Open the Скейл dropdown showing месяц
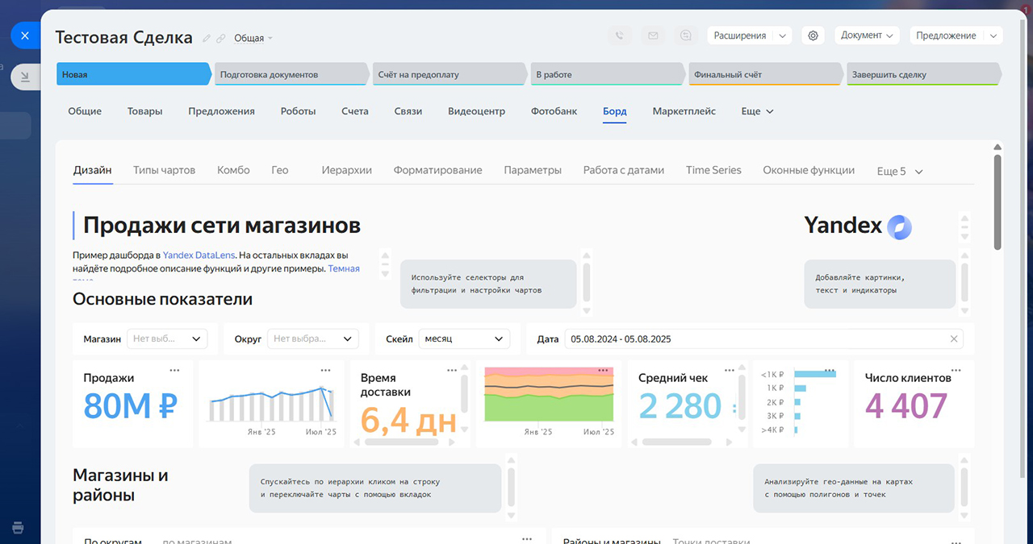 click(464, 339)
